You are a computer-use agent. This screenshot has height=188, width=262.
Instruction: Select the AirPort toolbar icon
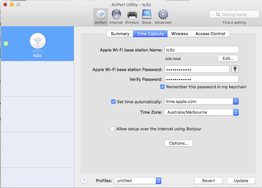point(101,17)
